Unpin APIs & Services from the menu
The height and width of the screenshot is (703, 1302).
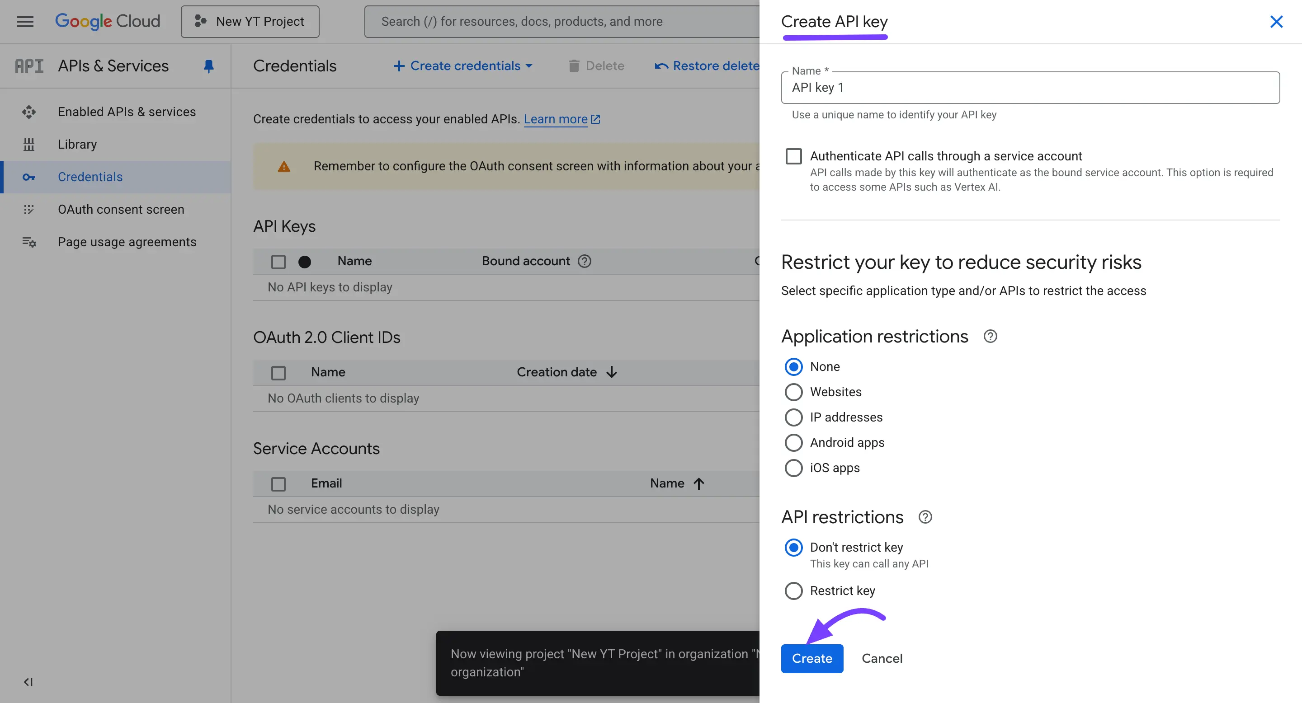point(209,66)
